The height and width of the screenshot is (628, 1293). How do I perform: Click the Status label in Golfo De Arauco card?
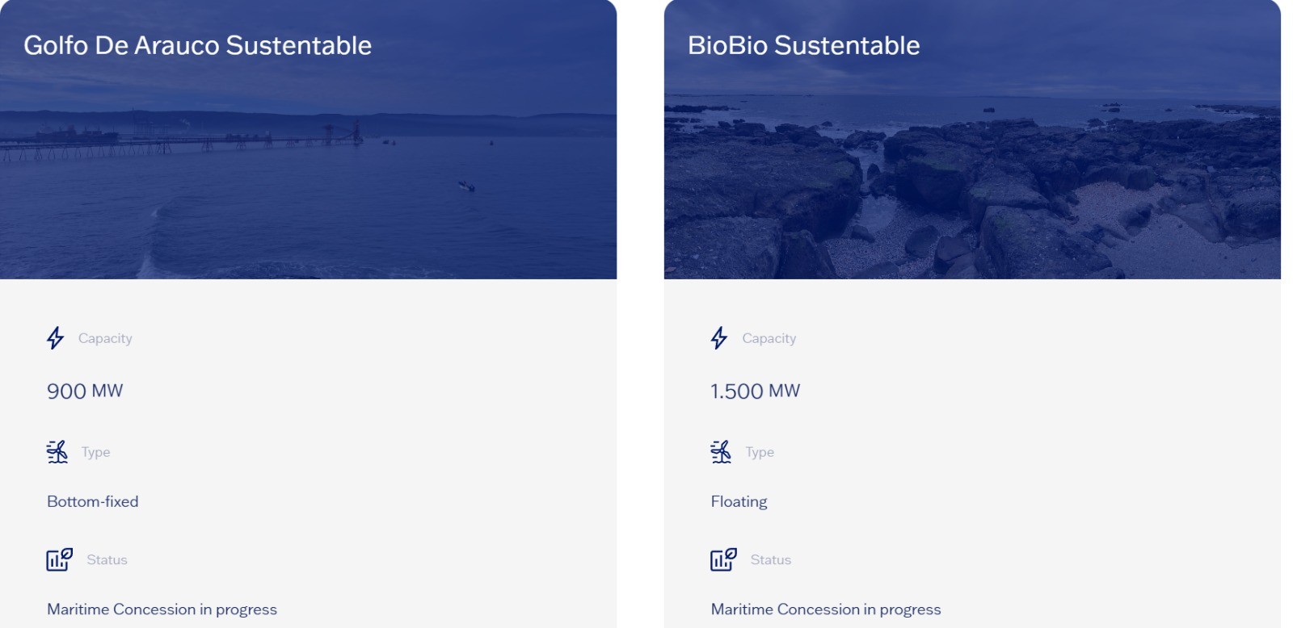click(107, 559)
